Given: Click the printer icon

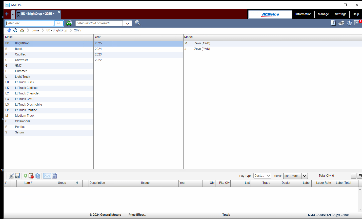Looking at the screenshot, I should (341, 23).
